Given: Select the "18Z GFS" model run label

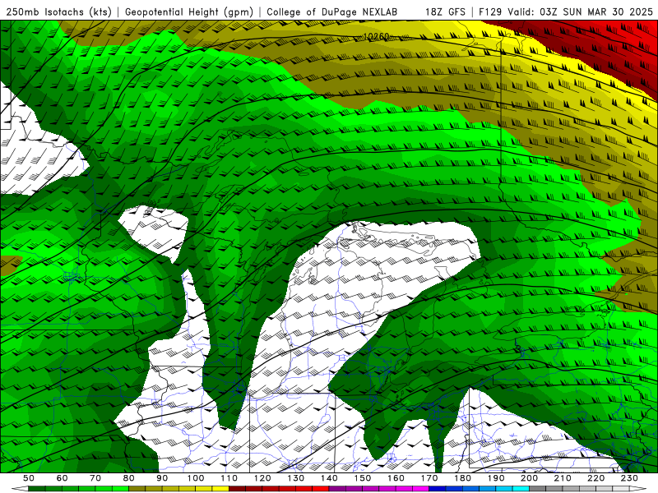Looking at the screenshot, I should pyautogui.click(x=445, y=12).
